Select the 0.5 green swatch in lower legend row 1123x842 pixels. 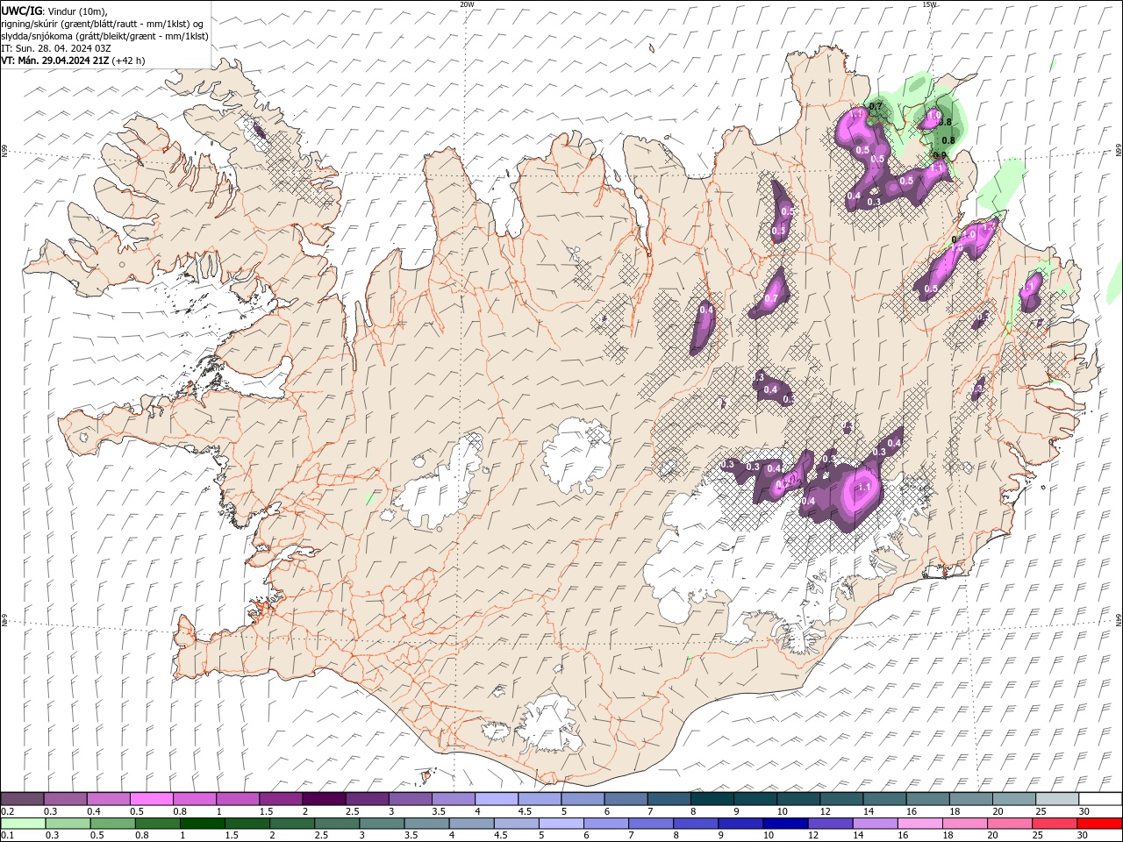113,824
